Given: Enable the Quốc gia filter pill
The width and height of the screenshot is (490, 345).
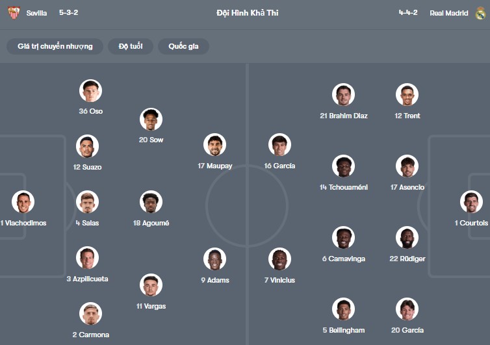Looking at the screenshot, I should pyautogui.click(x=183, y=46).
